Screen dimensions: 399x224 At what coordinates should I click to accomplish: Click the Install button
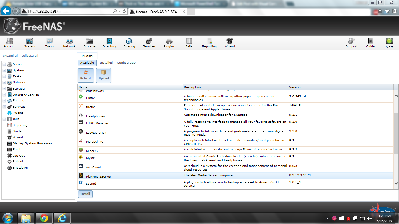85,194
